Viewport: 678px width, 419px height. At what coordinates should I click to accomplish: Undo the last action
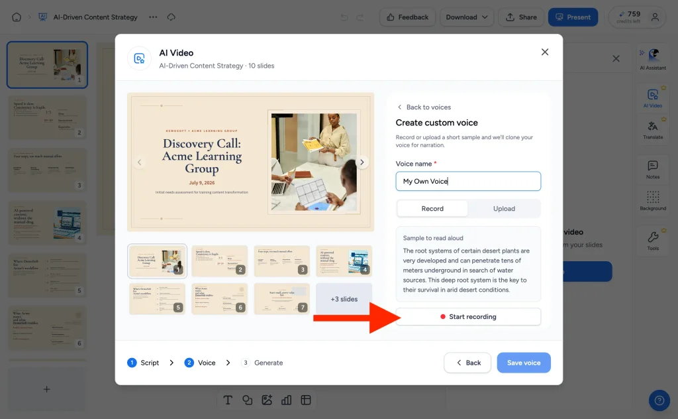point(344,17)
